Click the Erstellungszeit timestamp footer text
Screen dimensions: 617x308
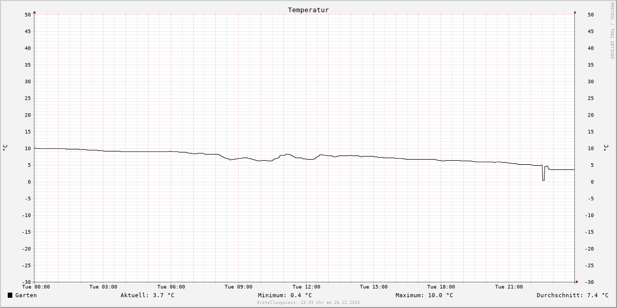pyautogui.click(x=308, y=302)
